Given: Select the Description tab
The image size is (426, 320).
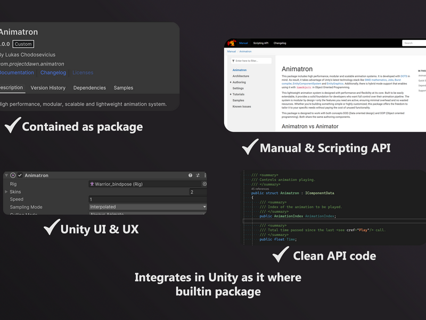Looking at the screenshot, I should pos(11,87).
